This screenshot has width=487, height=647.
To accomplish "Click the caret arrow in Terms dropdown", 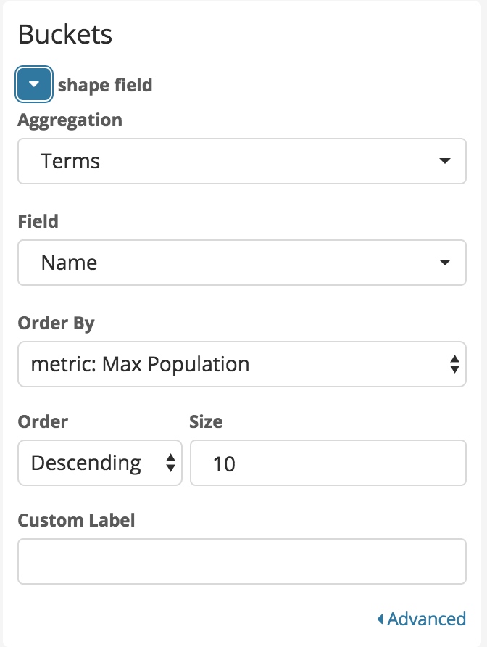I will pos(445,161).
